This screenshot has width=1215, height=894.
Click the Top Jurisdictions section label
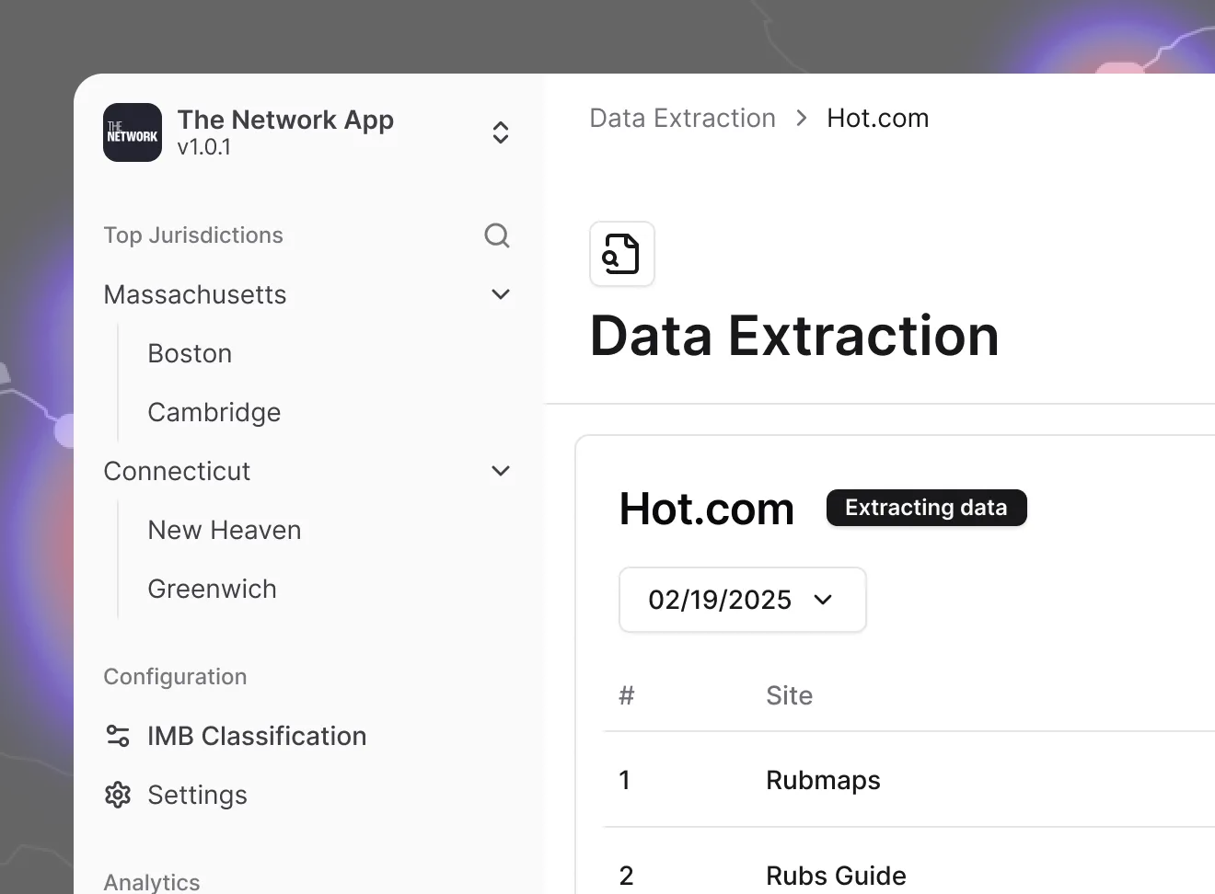pos(193,235)
